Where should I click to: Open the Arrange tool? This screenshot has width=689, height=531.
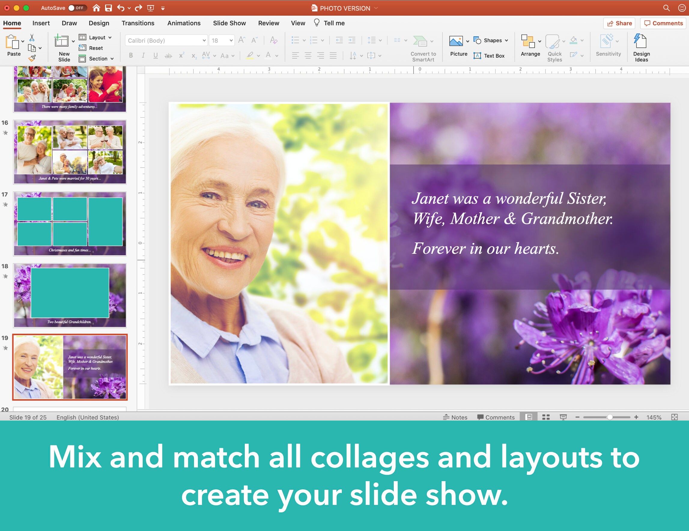click(530, 46)
